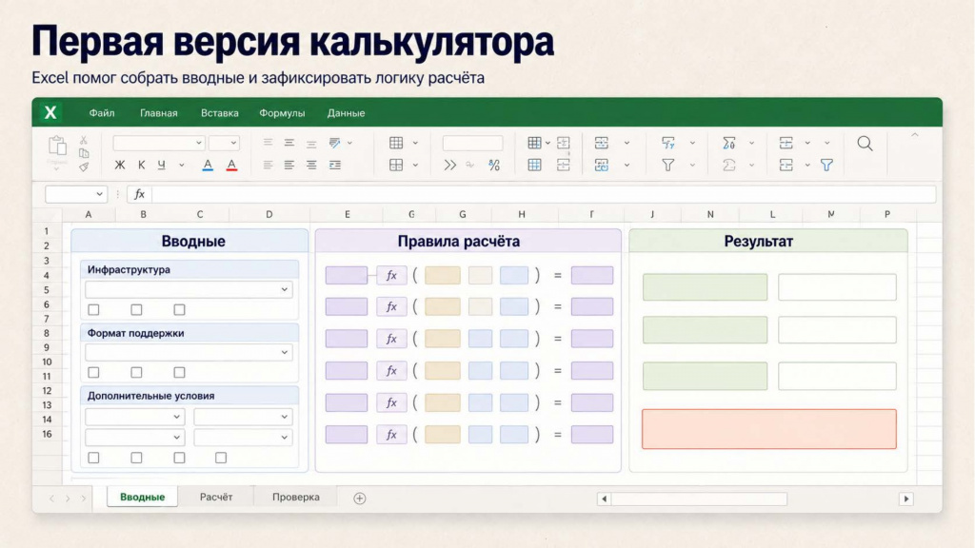The width and height of the screenshot is (975, 548).
Task: Go to the Проверка sheet tab
Action: [296, 497]
